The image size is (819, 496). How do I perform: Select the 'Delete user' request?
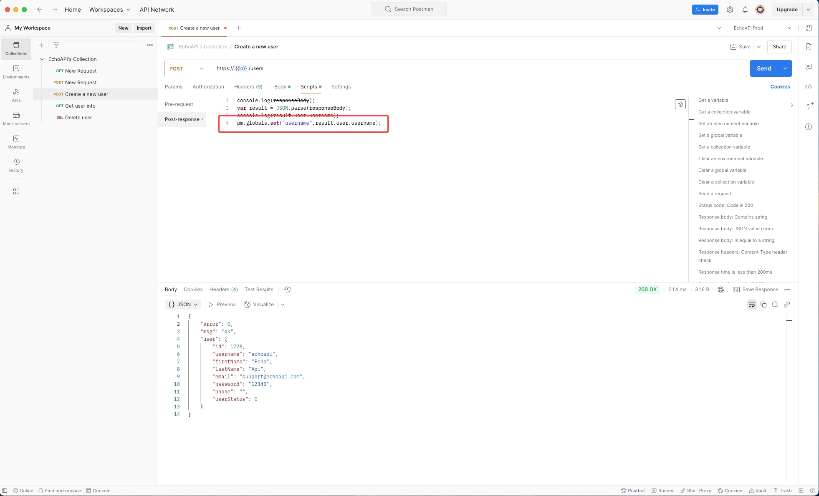coord(96,118)
